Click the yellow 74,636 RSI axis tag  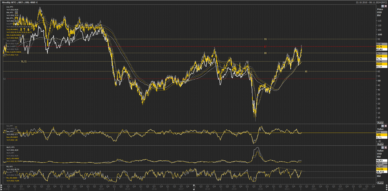click(382, 169)
